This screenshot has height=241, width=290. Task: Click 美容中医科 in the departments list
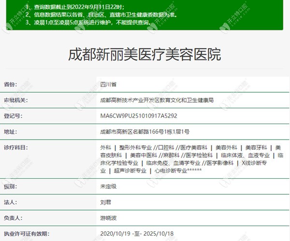(x=144, y=155)
